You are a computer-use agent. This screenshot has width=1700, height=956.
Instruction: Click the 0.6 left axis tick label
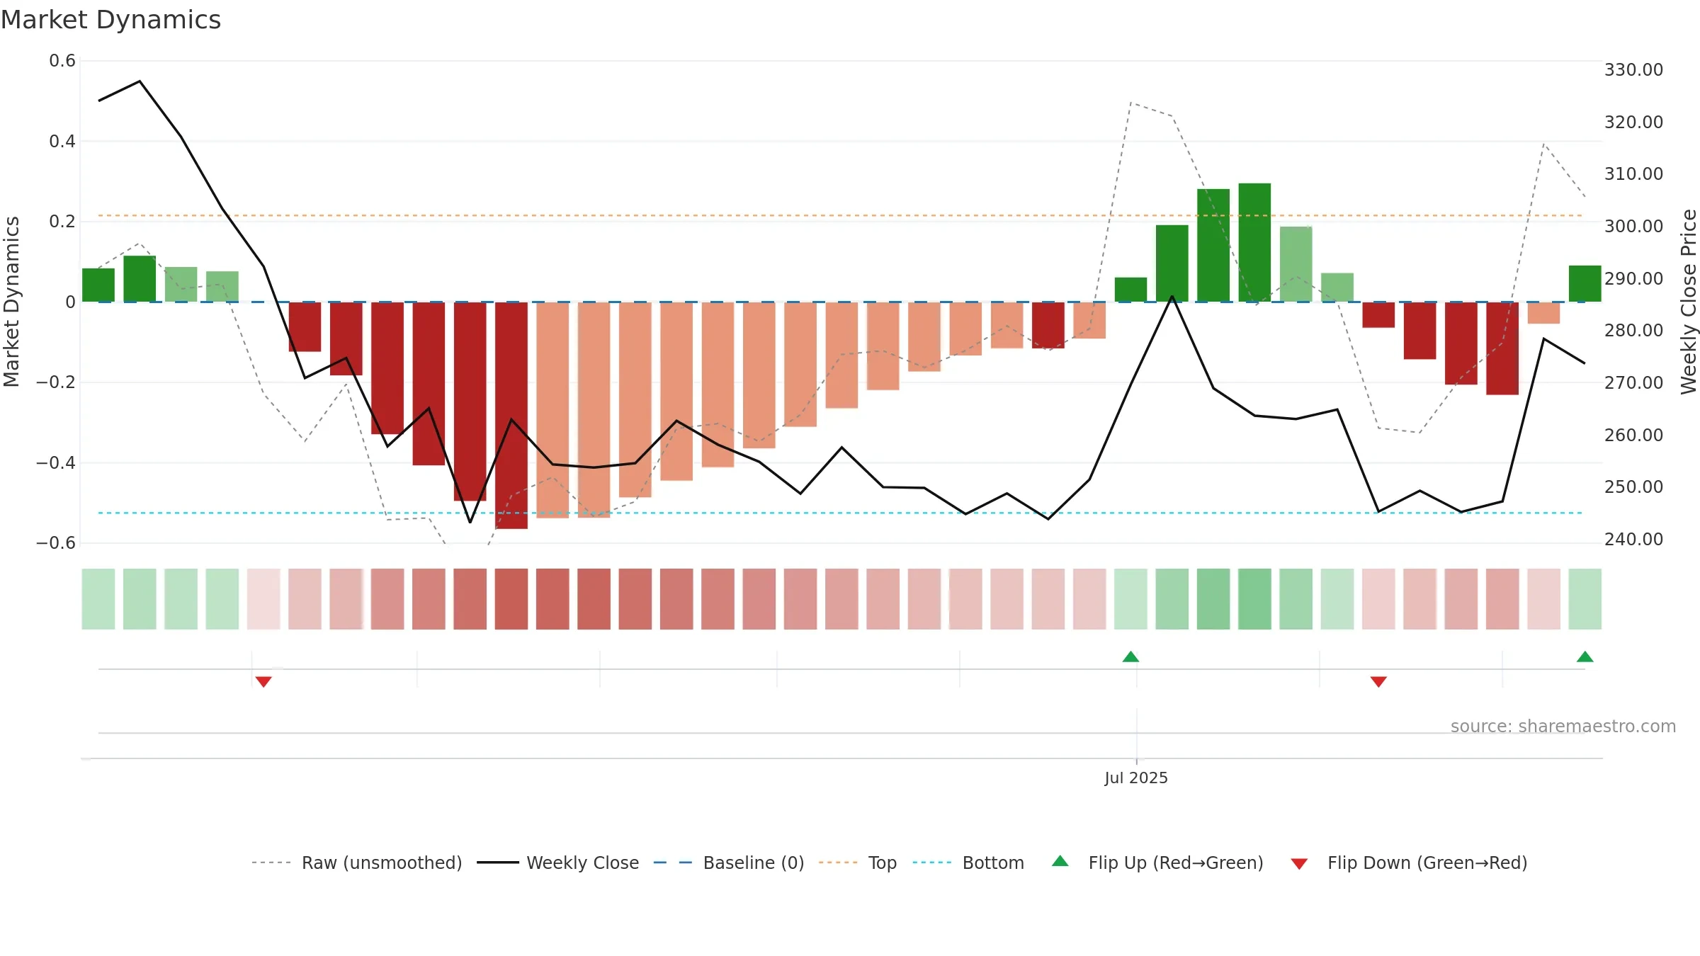tap(62, 61)
